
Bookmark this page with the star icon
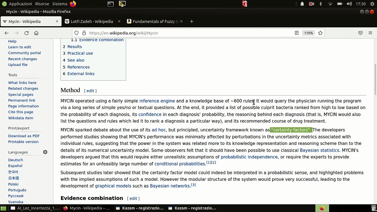(x=320, y=33)
